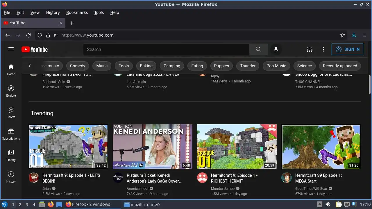Filter by the Comedy chip

tap(78, 66)
